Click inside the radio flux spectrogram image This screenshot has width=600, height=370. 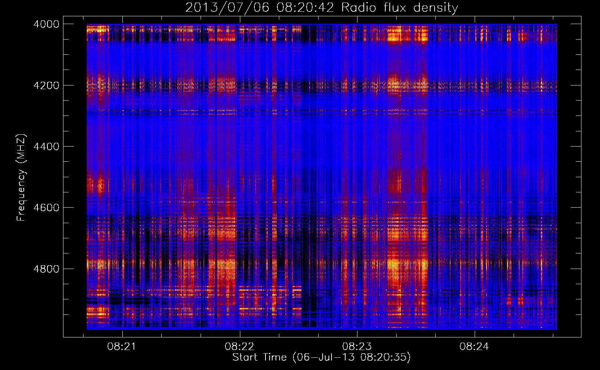[x=322, y=176]
